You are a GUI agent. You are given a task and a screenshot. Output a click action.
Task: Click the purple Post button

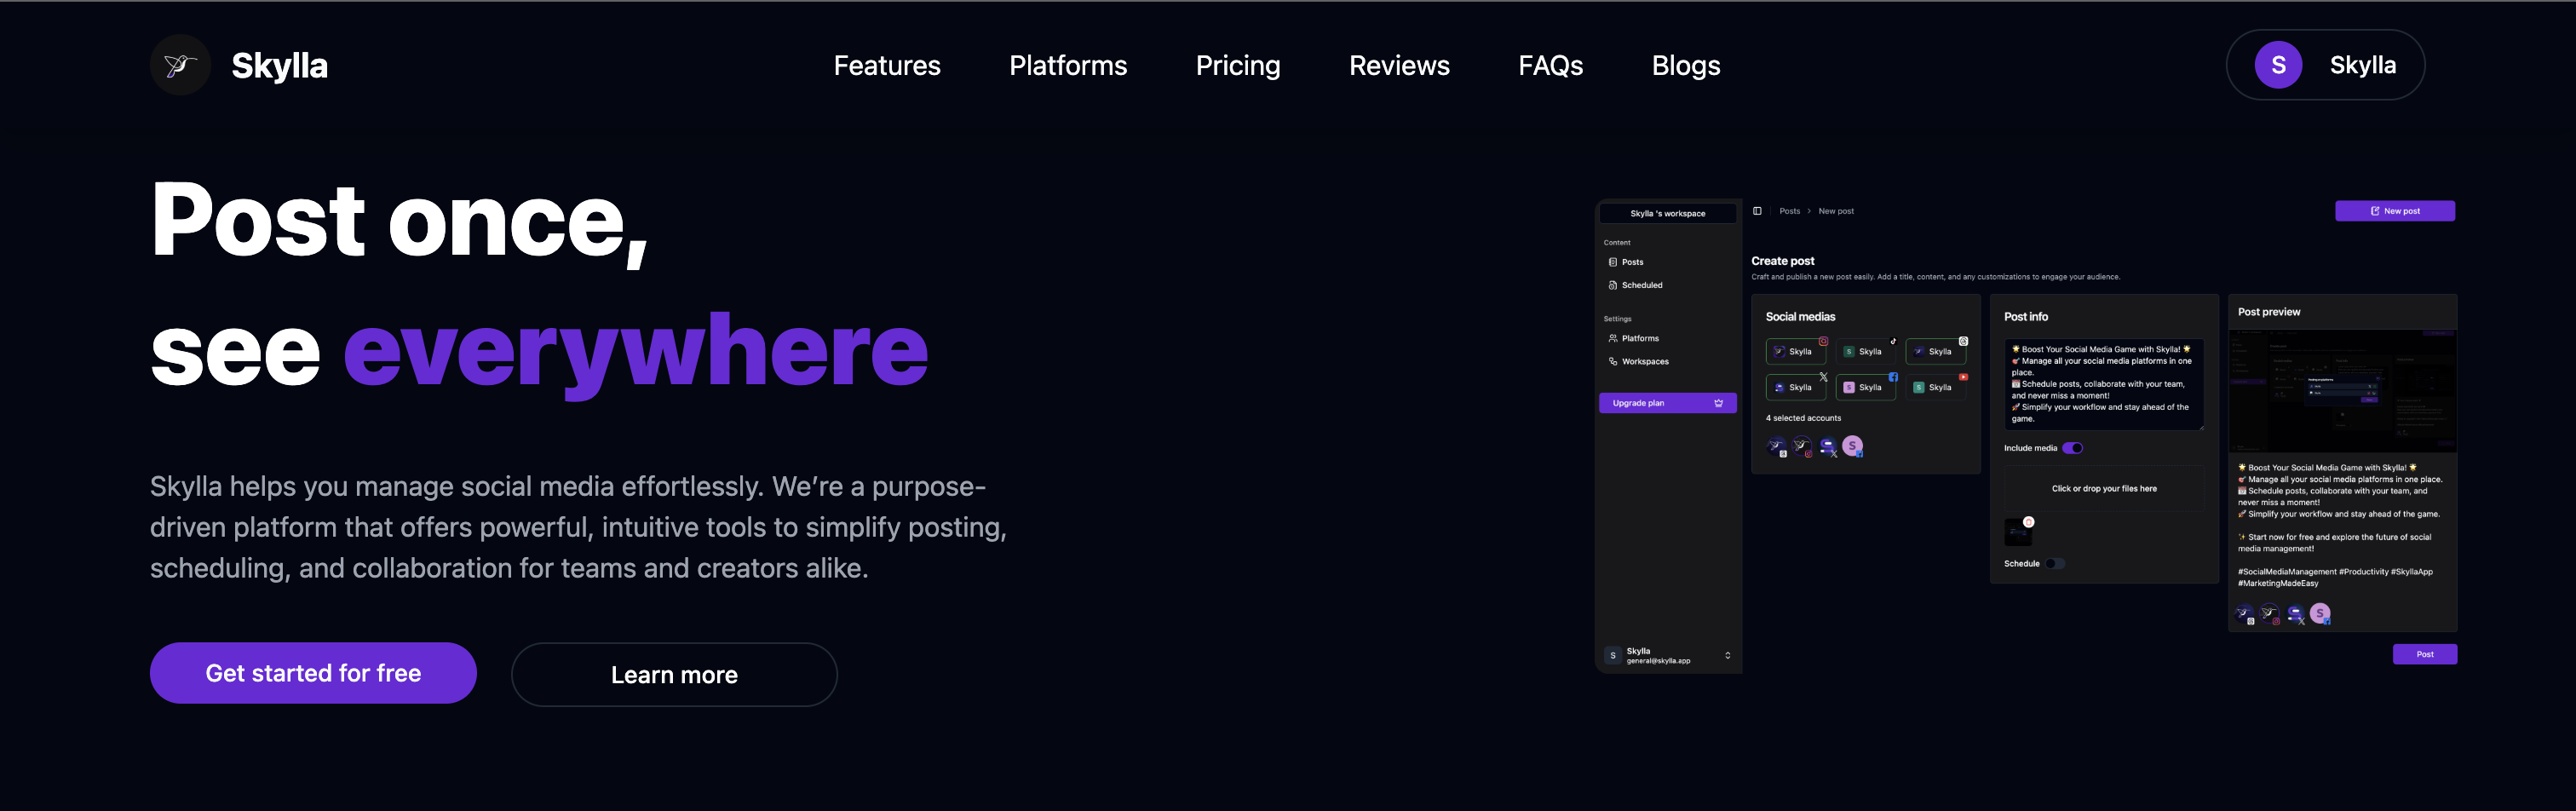click(x=2424, y=654)
